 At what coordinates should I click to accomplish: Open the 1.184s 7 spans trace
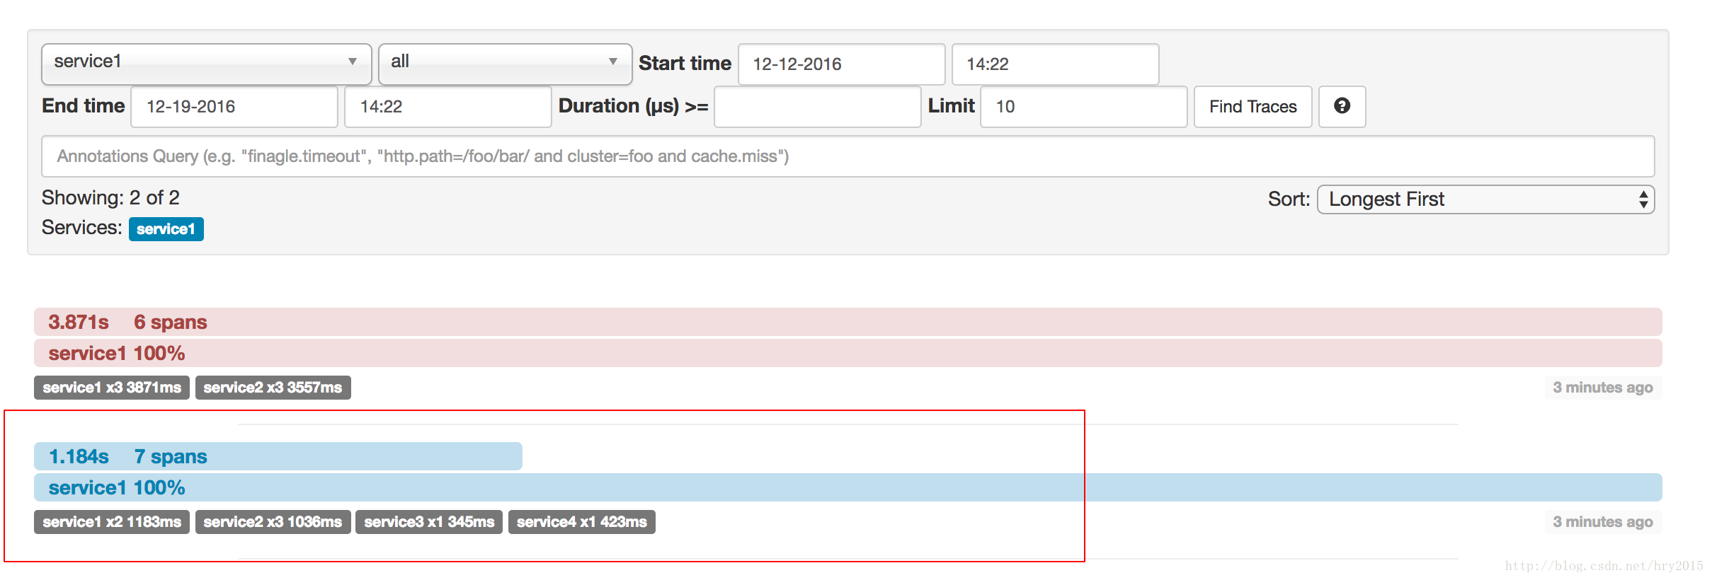click(x=278, y=456)
